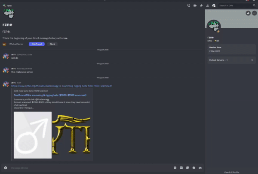Open pinned messages panel
This screenshot has width=258, height=174.
(x=201, y=6)
